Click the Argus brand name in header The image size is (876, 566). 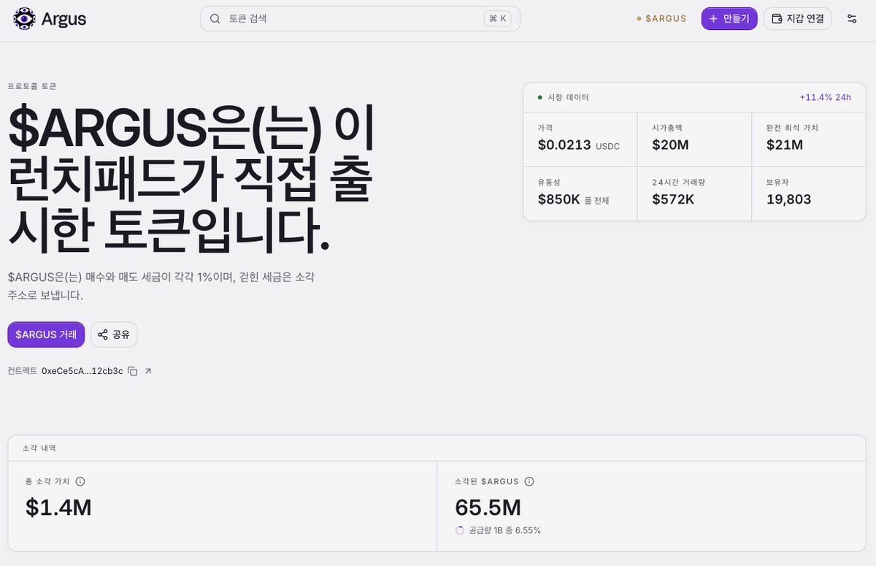(64, 19)
